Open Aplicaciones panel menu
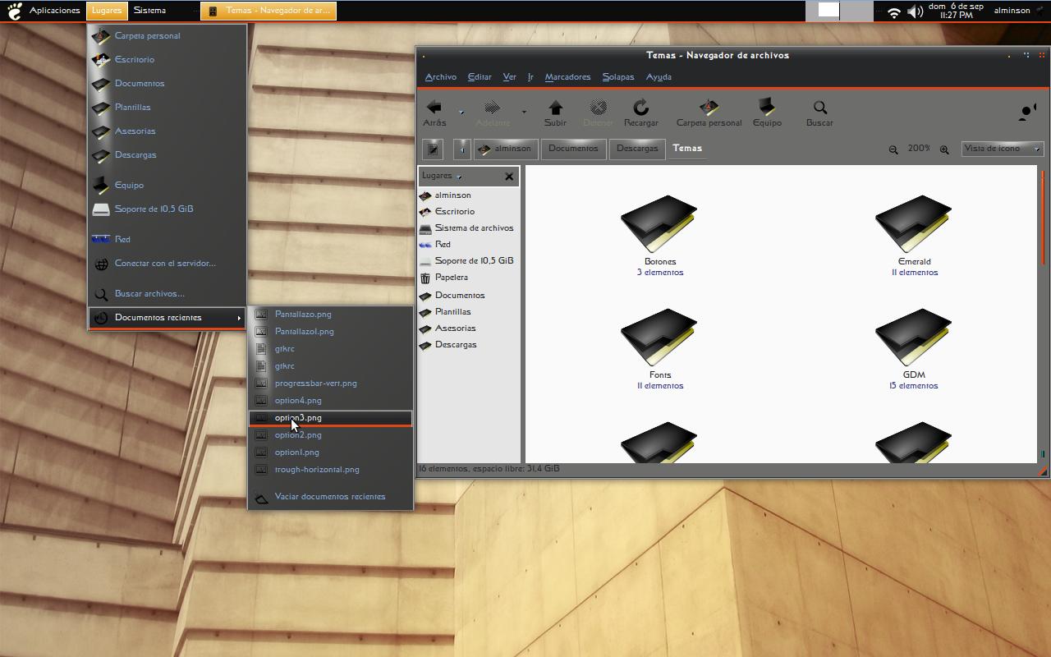The image size is (1051, 657). pos(55,11)
